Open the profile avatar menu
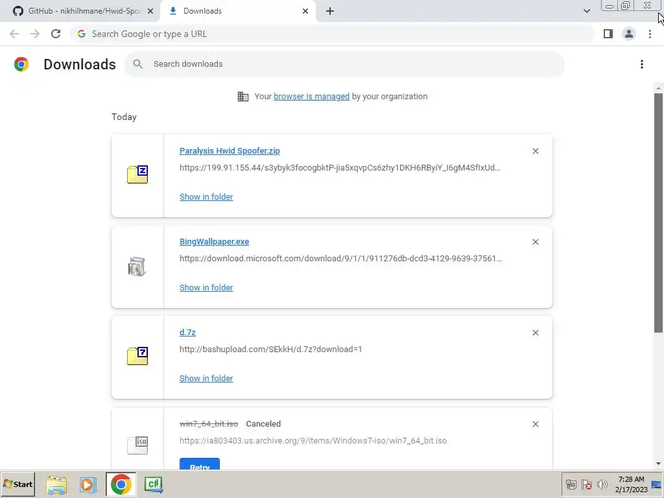The height and width of the screenshot is (498, 664). click(x=629, y=34)
